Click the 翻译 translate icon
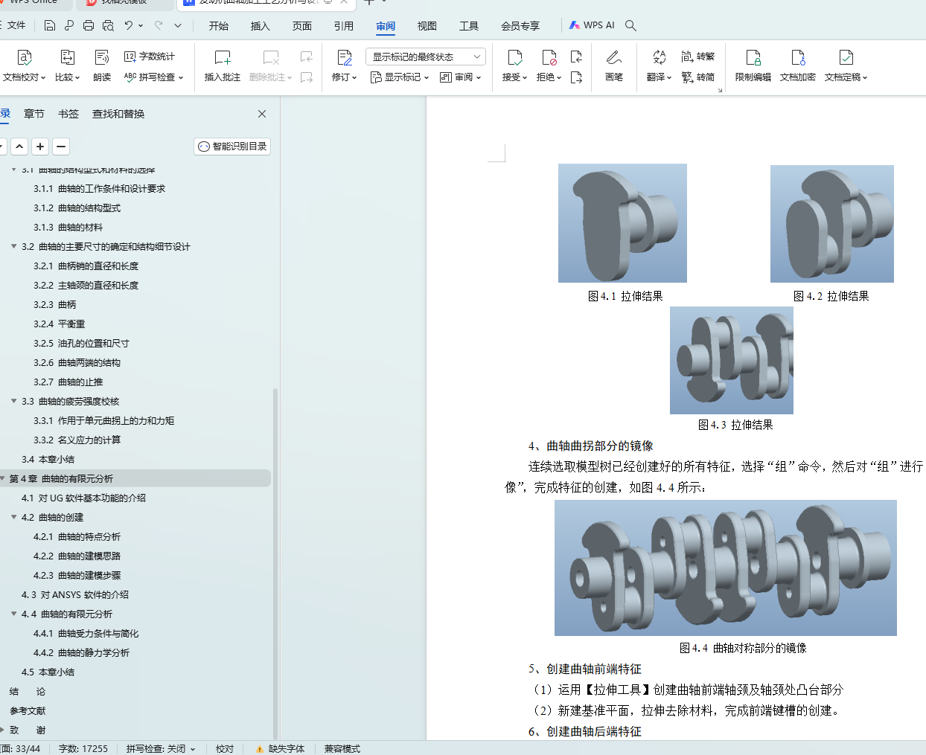This screenshot has width=926, height=755. click(660, 57)
